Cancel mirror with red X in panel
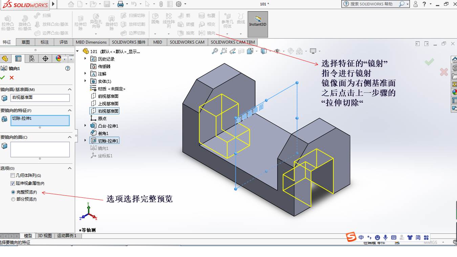The image size is (457, 257). [x=12, y=78]
